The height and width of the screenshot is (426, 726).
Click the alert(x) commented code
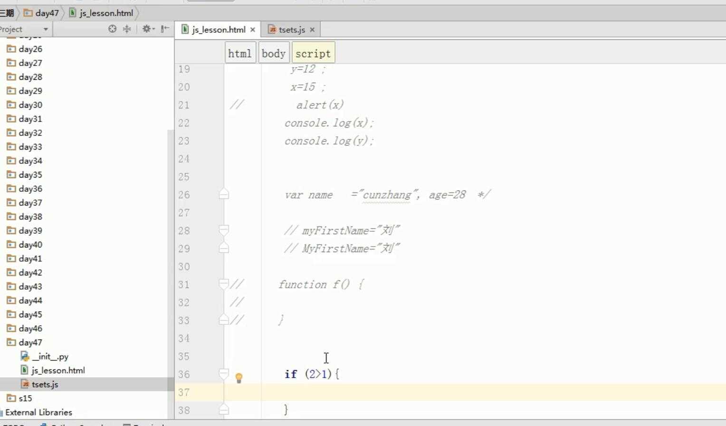pos(320,104)
